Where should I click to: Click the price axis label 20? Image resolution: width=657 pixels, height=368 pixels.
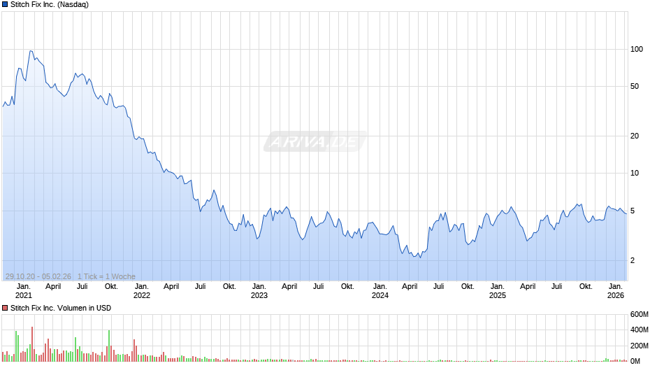pyautogui.click(x=635, y=136)
